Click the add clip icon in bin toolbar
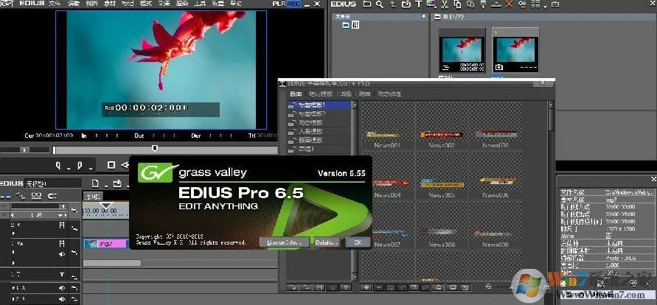Viewport: 657px width, 305px height. coord(406,4)
